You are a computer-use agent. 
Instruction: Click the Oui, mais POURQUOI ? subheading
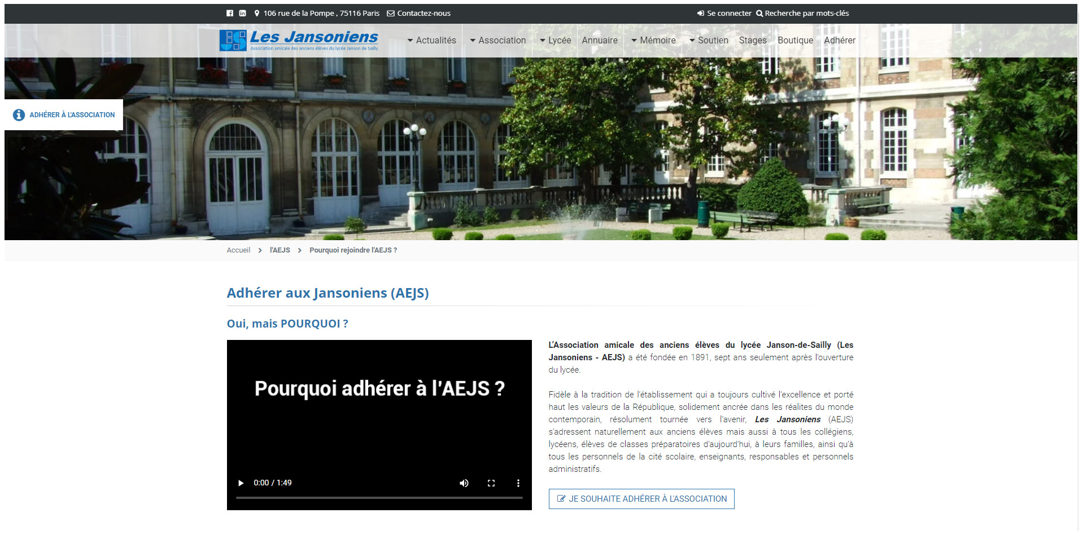[287, 324]
